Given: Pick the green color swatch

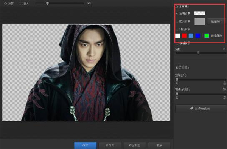Looking at the screenshot, I should pos(207,36).
